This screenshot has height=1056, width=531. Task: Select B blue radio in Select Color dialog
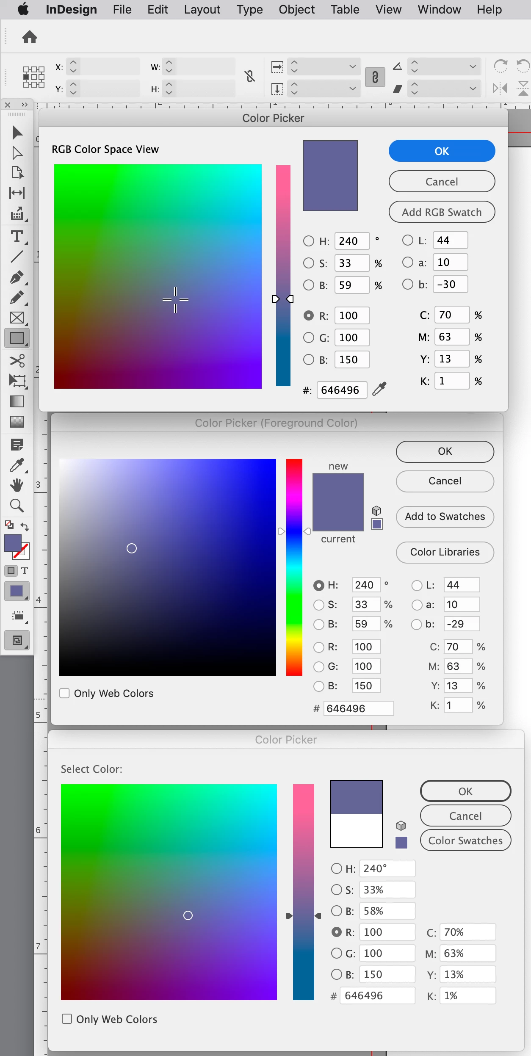point(337,974)
